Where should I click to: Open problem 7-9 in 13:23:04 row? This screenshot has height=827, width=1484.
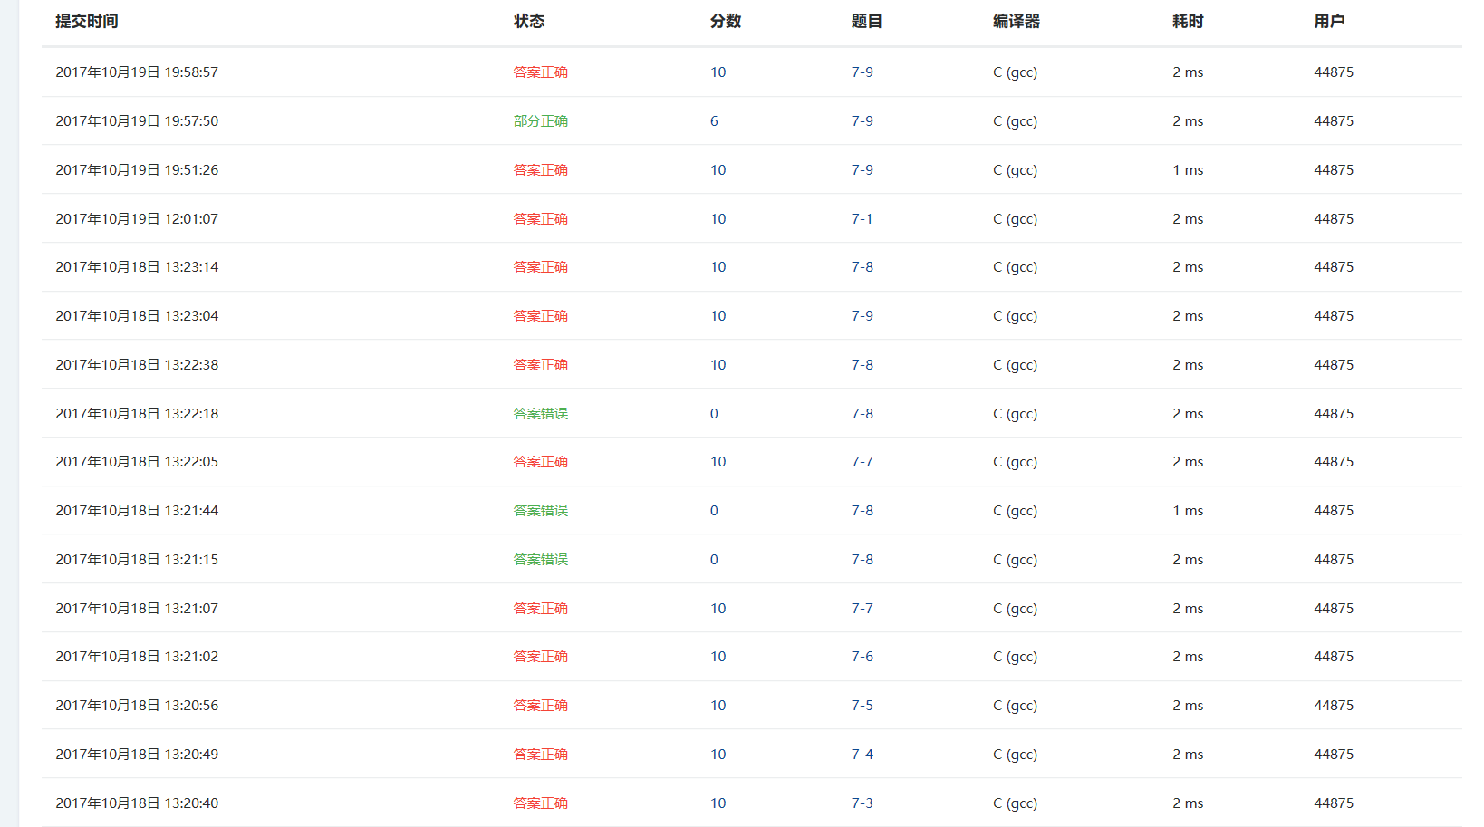point(862,316)
